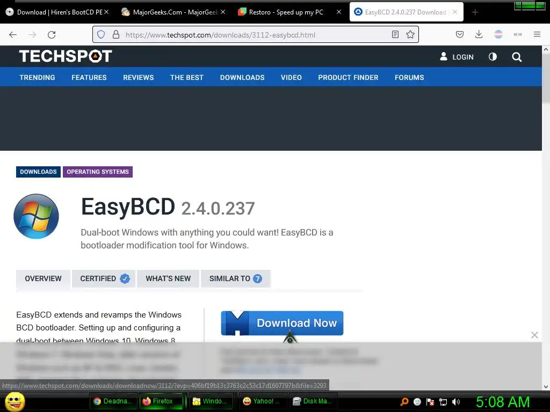Click the Download Now button
This screenshot has height=412, width=550.
[282, 323]
